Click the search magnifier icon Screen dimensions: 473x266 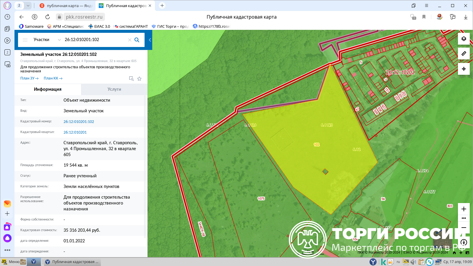pyautogui.click(x=137, y=40)
